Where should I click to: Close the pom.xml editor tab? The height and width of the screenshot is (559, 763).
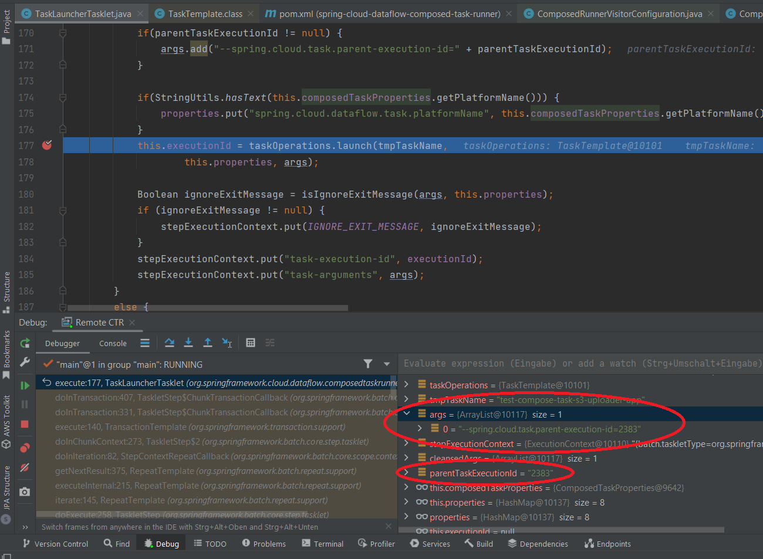coord(509,13)
